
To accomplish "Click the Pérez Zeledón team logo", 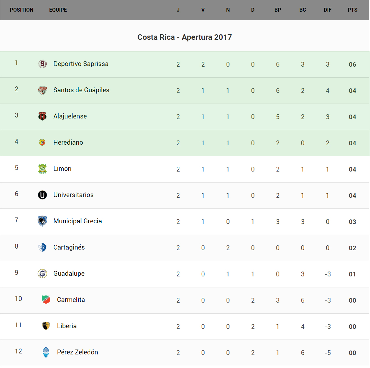I will pos(46,352).
